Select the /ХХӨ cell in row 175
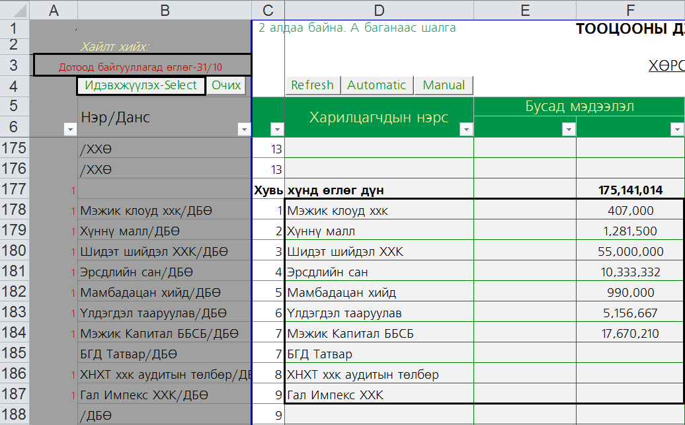Screen dimensions: 685x425 click(x=165, y=149)
